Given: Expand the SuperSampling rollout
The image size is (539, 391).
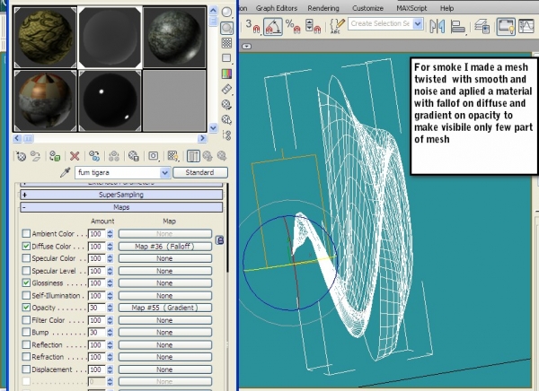Looking at the screenshot, I should [x=121, y=195].
